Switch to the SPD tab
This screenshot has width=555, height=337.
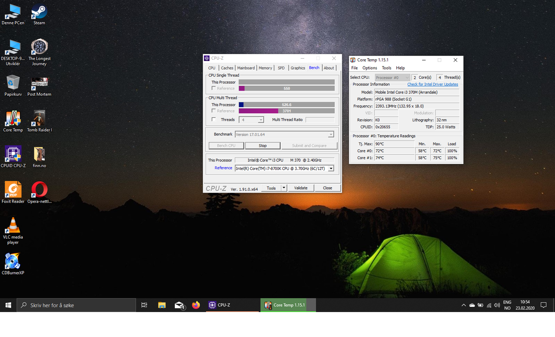[x=281, y=68]
